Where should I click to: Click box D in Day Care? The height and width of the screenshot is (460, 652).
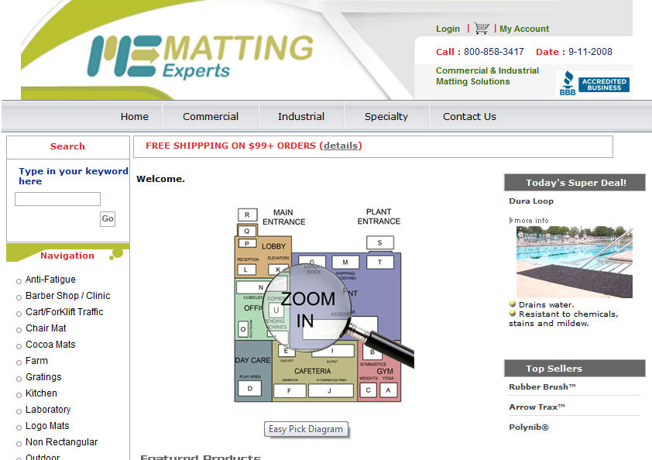point(250,389)
